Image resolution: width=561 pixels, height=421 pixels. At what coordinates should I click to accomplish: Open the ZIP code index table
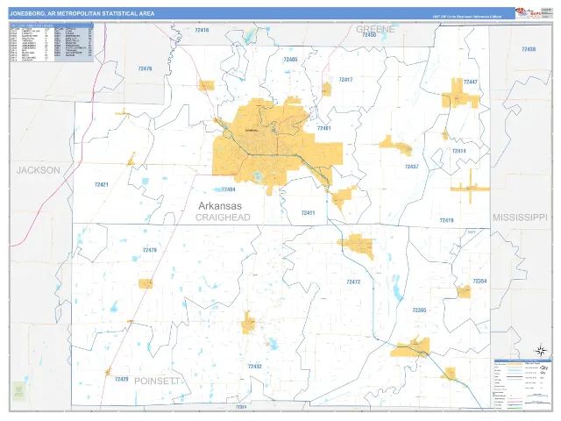coord(52,43)
